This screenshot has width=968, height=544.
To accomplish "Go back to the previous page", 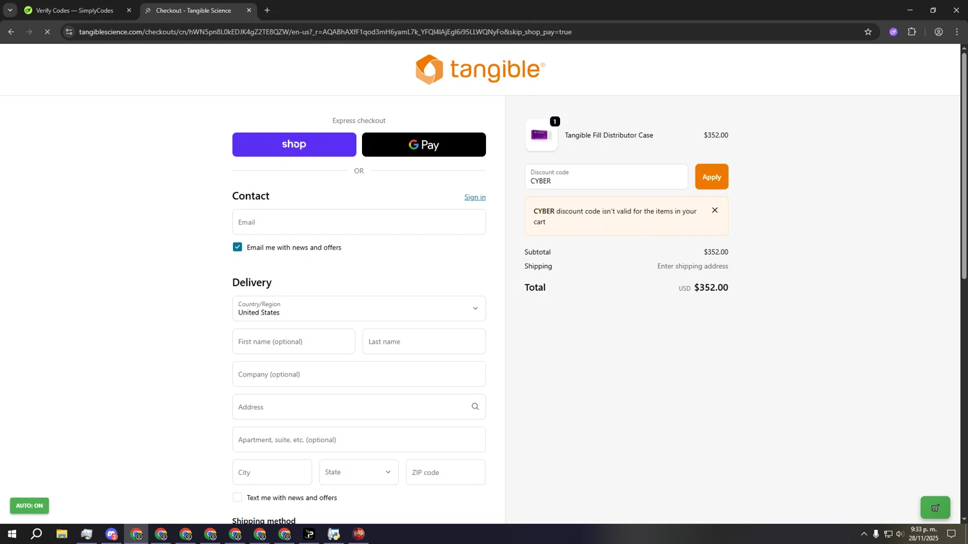I will tap(11, 32).
